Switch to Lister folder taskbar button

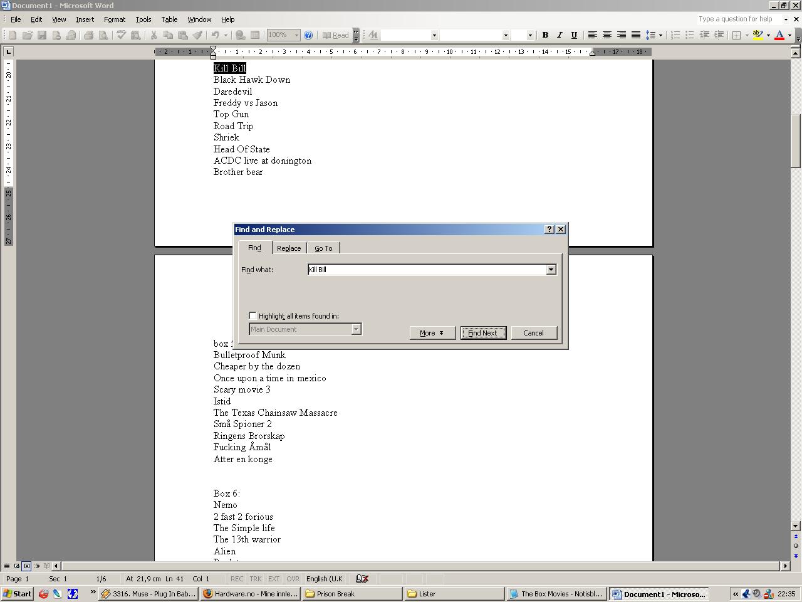(x=455, y=594)
